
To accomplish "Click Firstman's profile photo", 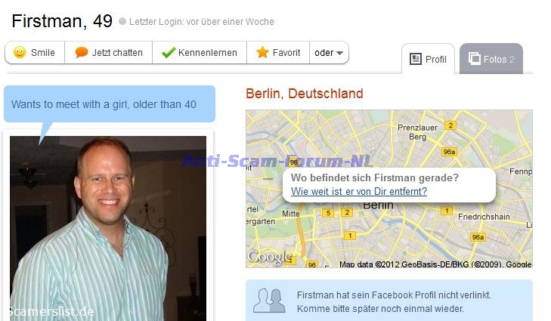I will (x=108, y=228).
